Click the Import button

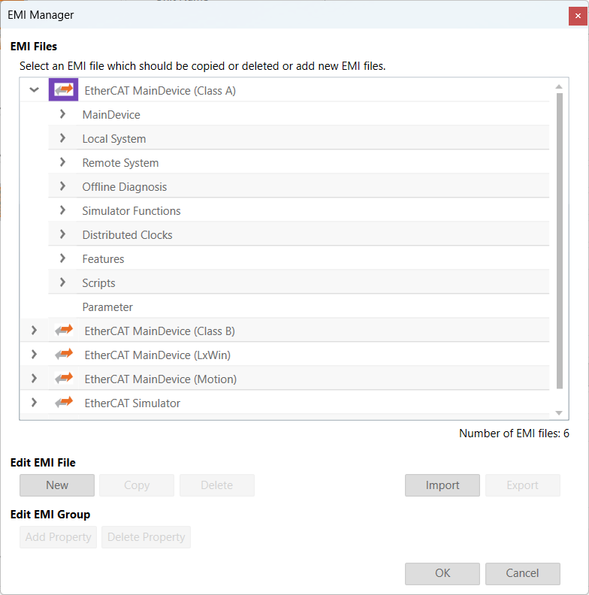[443, 485]
